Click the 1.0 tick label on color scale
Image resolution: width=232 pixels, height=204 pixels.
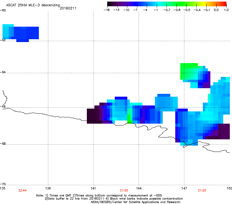click(x=226, y=10)
